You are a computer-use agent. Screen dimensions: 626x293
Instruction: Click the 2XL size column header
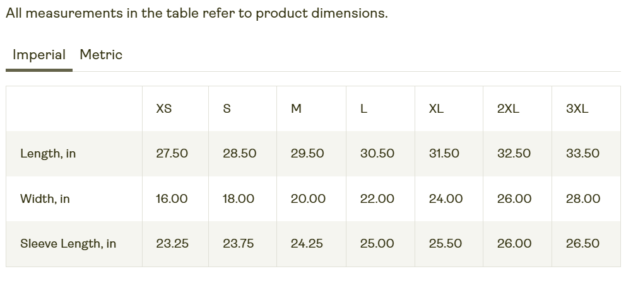508,108
